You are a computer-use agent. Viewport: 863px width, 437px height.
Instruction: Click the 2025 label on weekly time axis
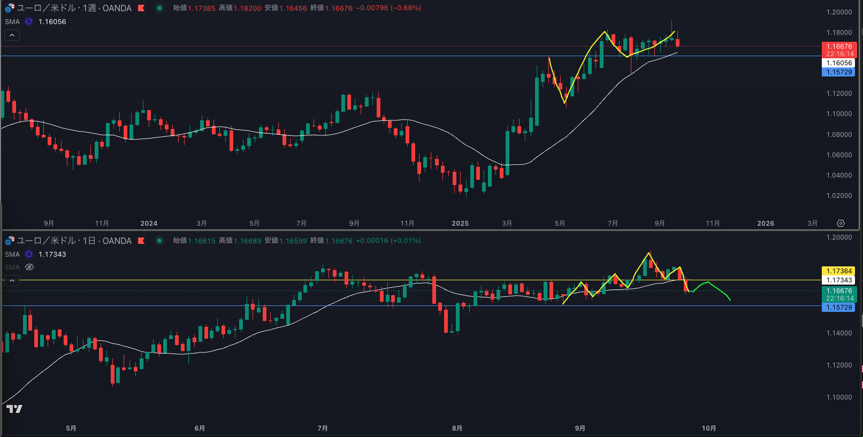[x=460, y=224]
